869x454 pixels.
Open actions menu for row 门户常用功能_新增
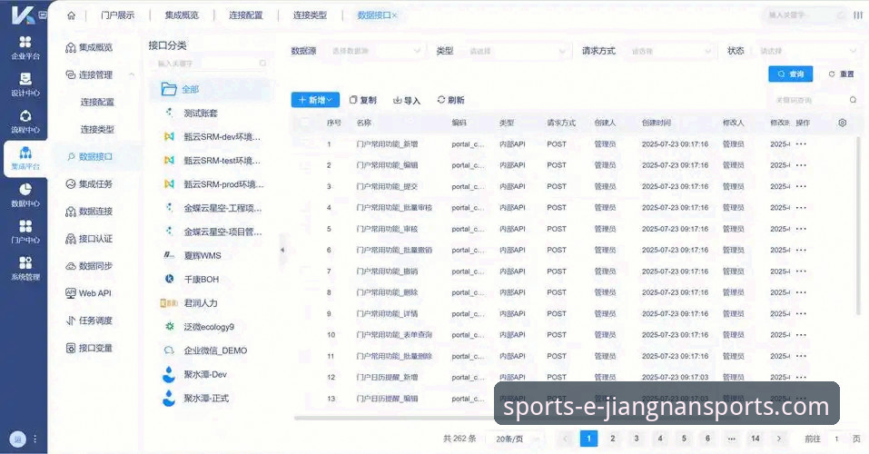pos(801,144)
